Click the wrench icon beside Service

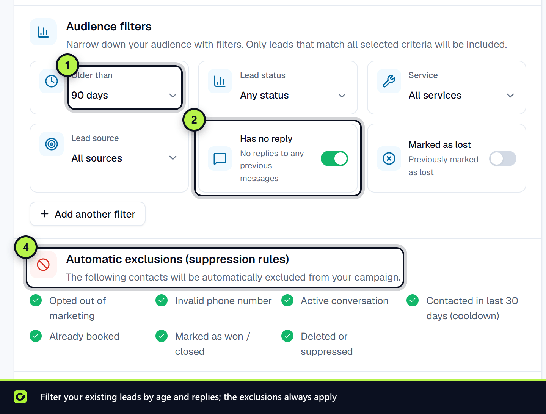pos(389,81)
